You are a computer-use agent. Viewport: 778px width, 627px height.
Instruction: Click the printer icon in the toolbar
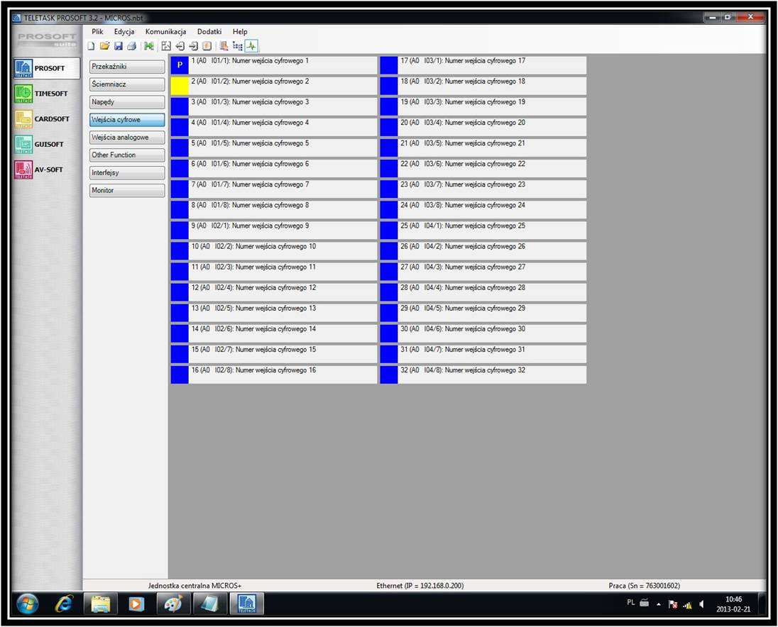pos(131,46)
